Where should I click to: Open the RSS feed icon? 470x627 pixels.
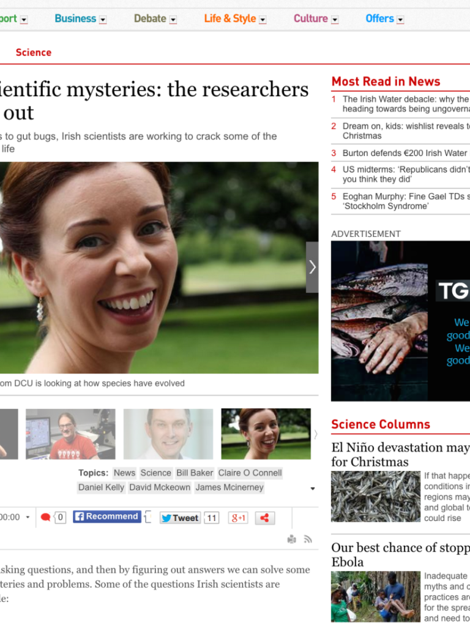308,539
